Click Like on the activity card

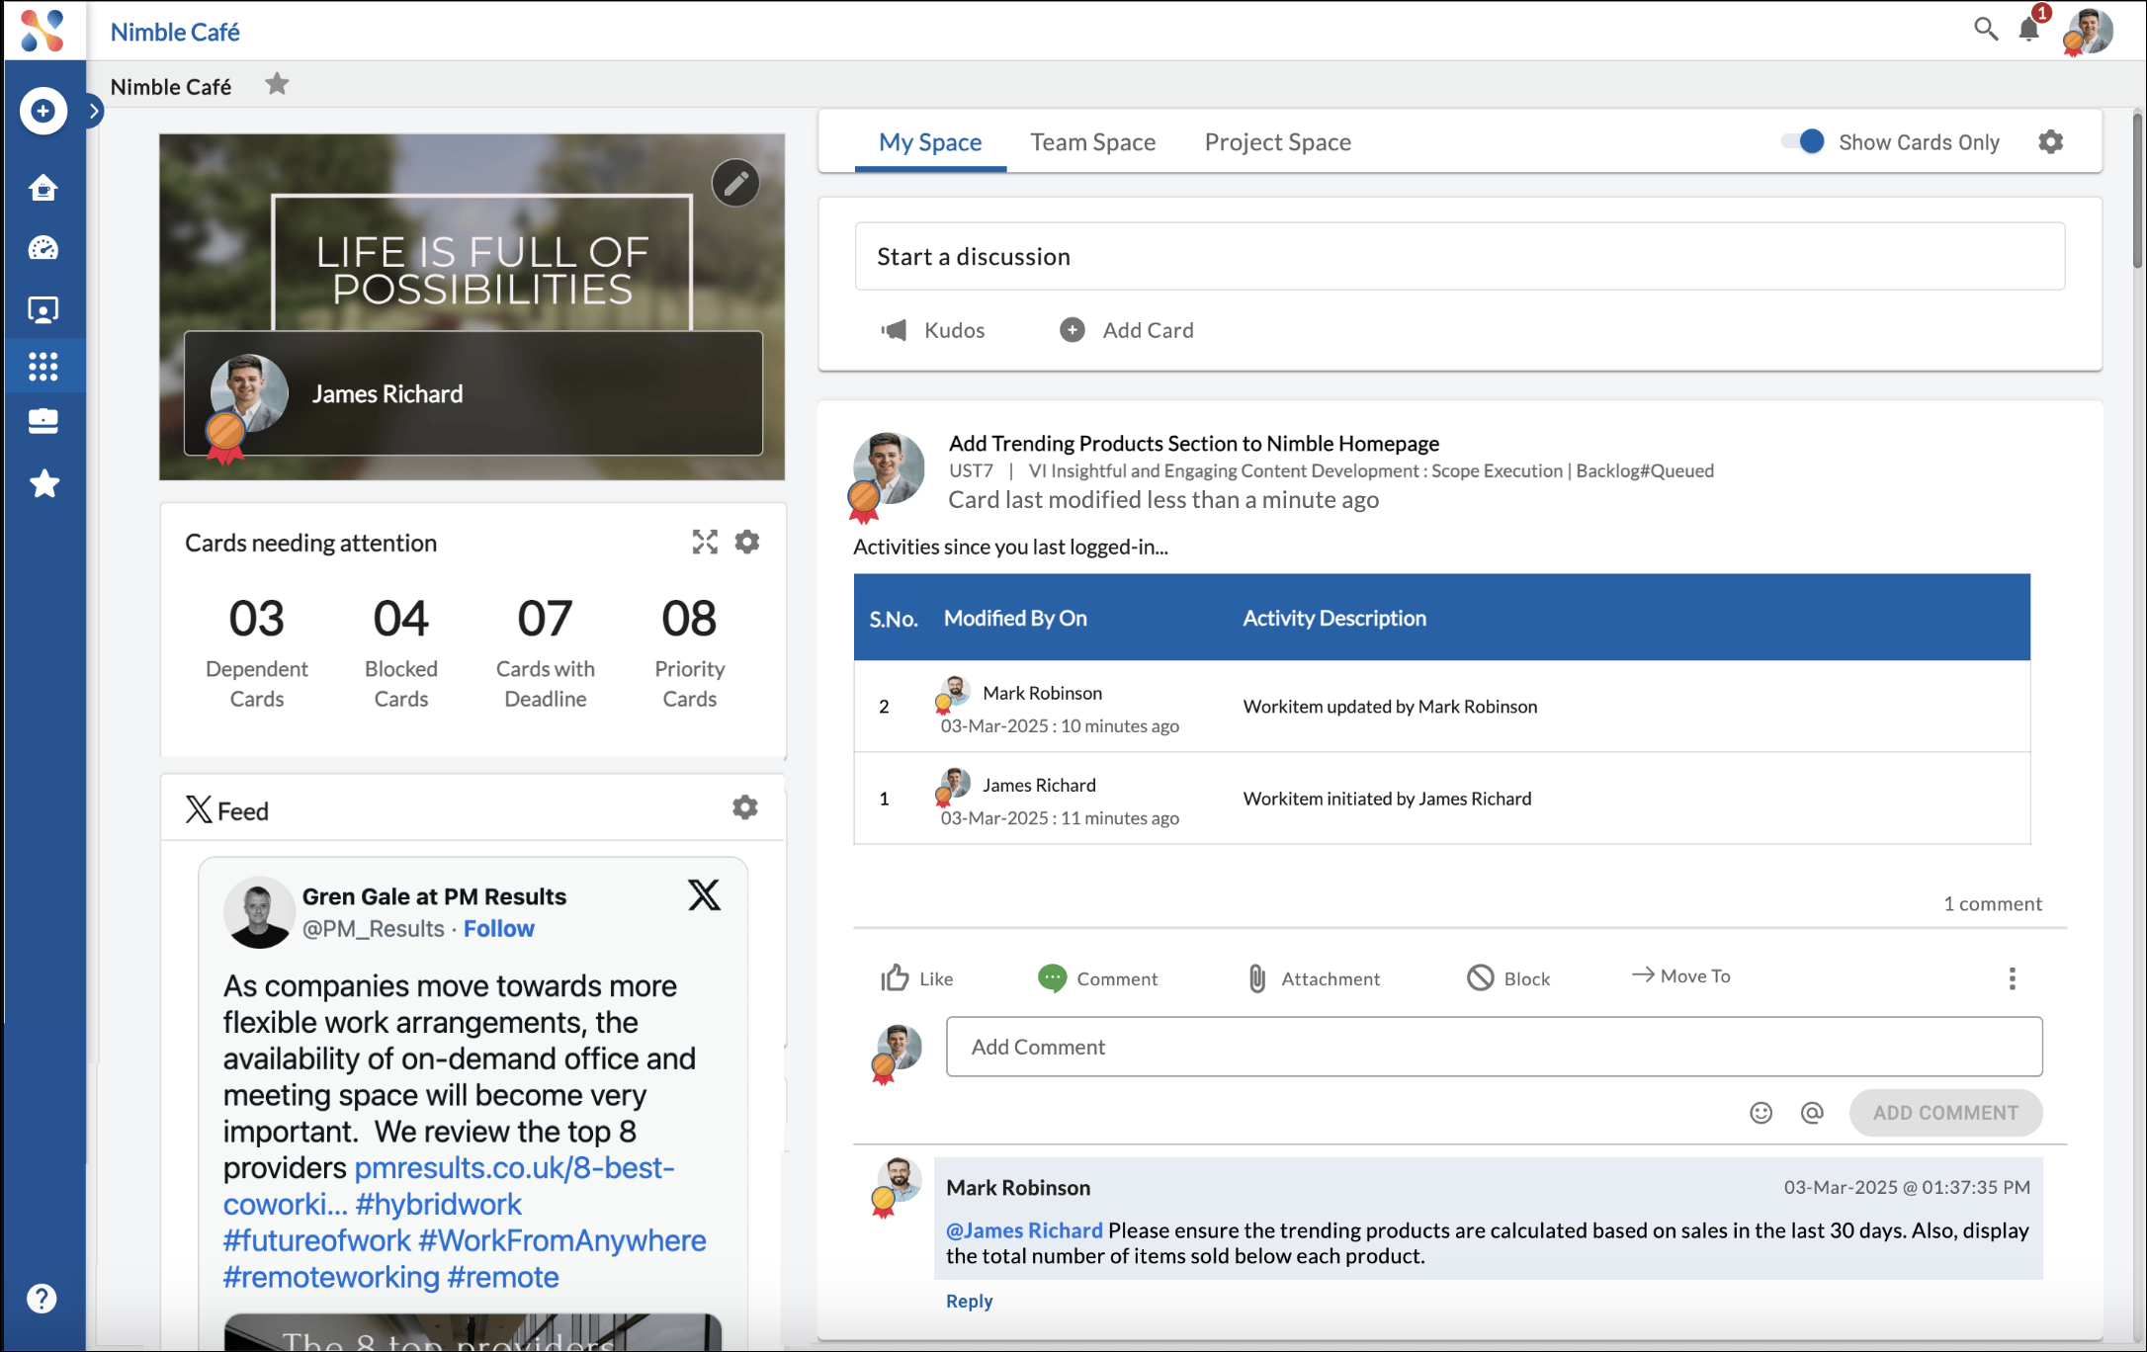[916, 977]
